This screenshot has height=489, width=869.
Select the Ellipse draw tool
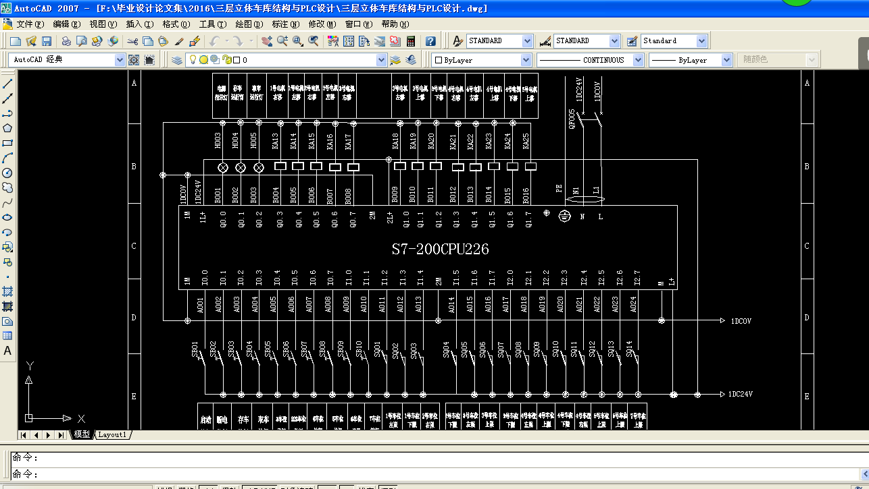click(7, 217)
